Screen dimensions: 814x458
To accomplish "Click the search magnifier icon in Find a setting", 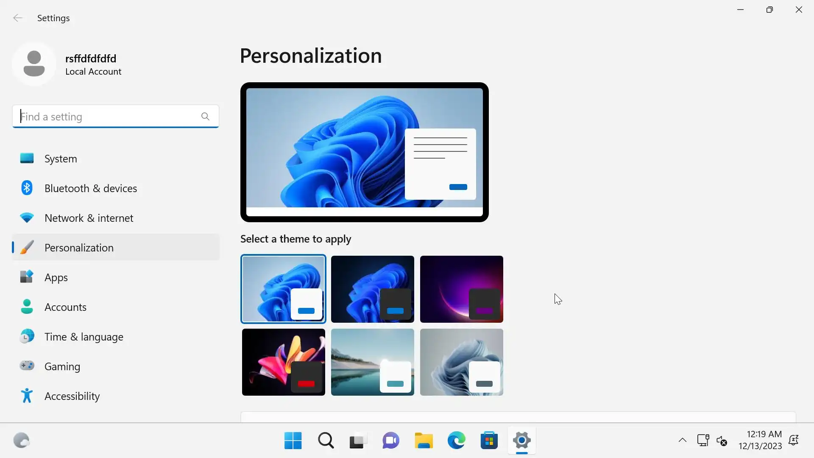I will (x=205, y=116).
